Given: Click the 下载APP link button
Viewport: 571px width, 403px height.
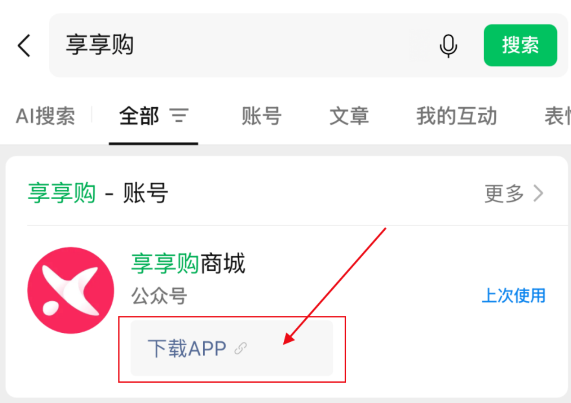Looking at the screenshot, I should click(x=232, y=348).
